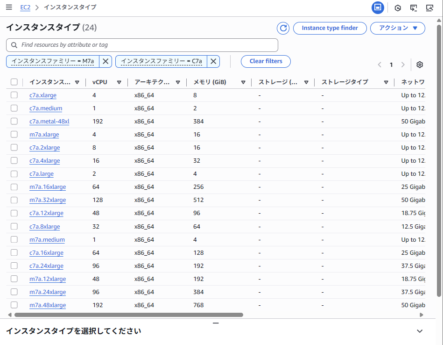Open the c7a.24xlarge instance link

click(x=46, y=266)
